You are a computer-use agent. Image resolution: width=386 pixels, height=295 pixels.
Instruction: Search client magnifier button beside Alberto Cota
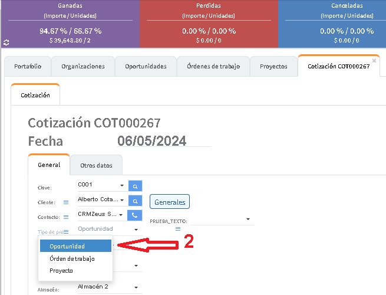(135, 201)
